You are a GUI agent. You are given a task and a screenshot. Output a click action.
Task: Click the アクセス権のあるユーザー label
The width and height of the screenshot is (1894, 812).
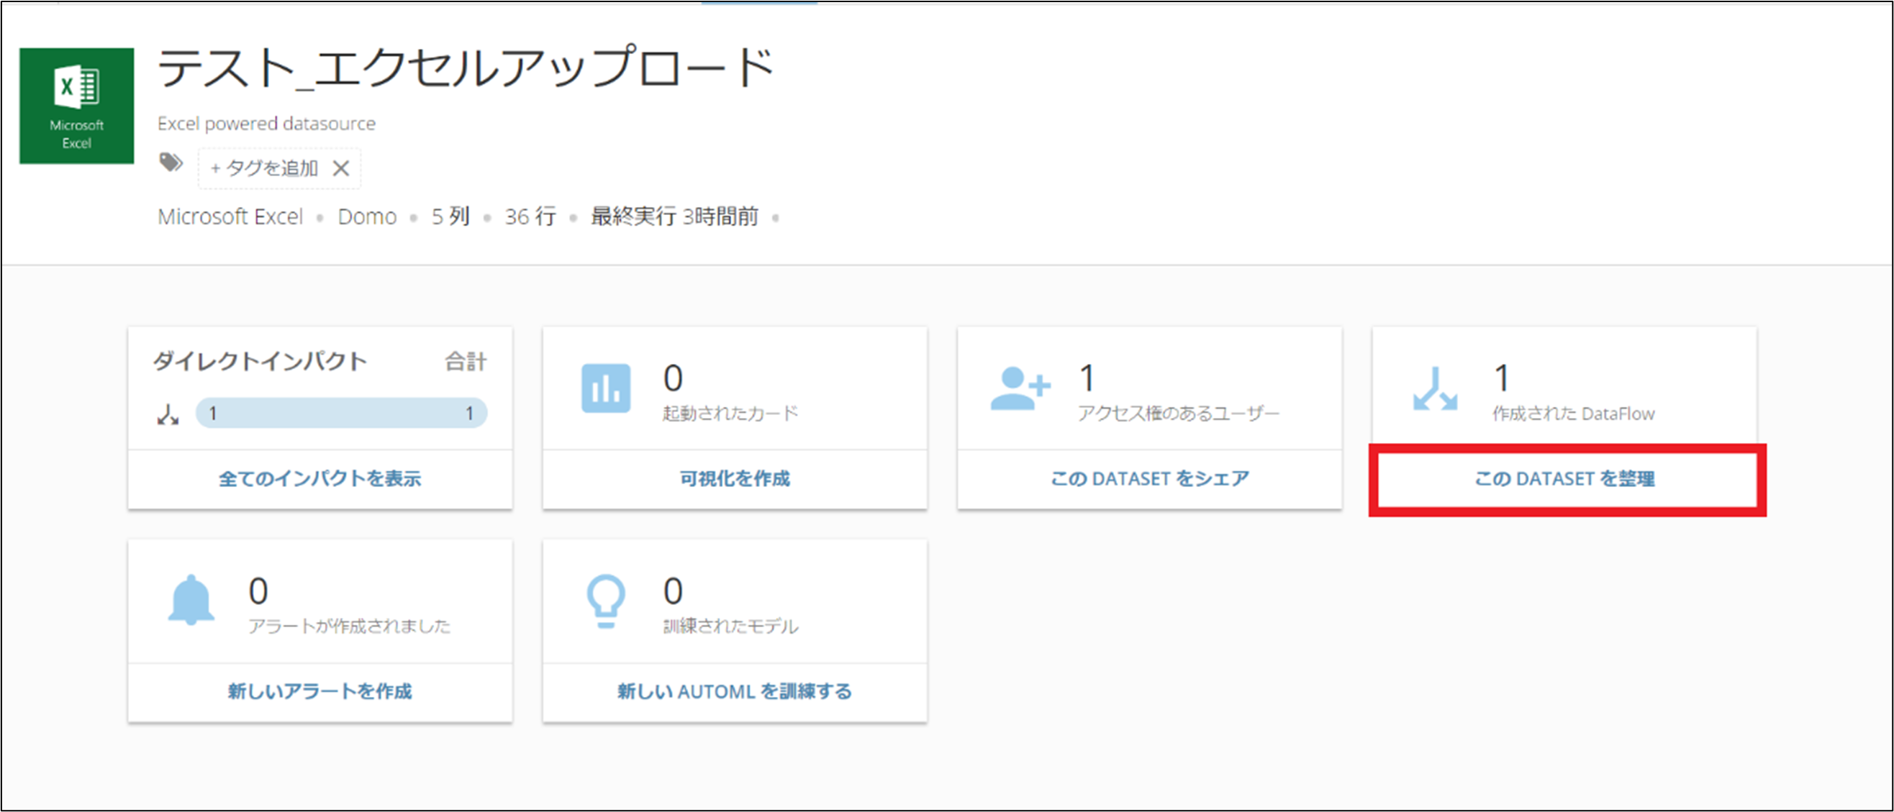(x=1179, y=414)
